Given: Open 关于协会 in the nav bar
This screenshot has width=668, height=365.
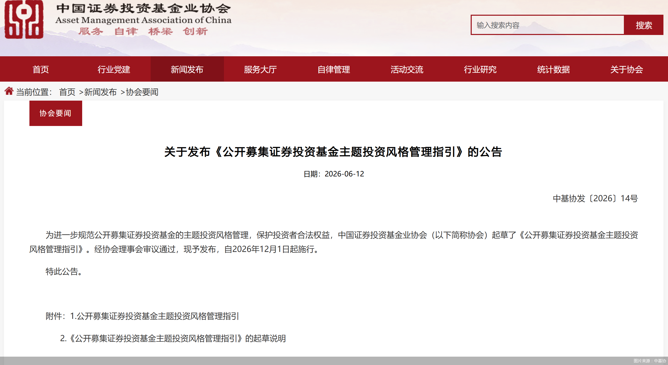Looking at the screenshot, I should 626,69.
